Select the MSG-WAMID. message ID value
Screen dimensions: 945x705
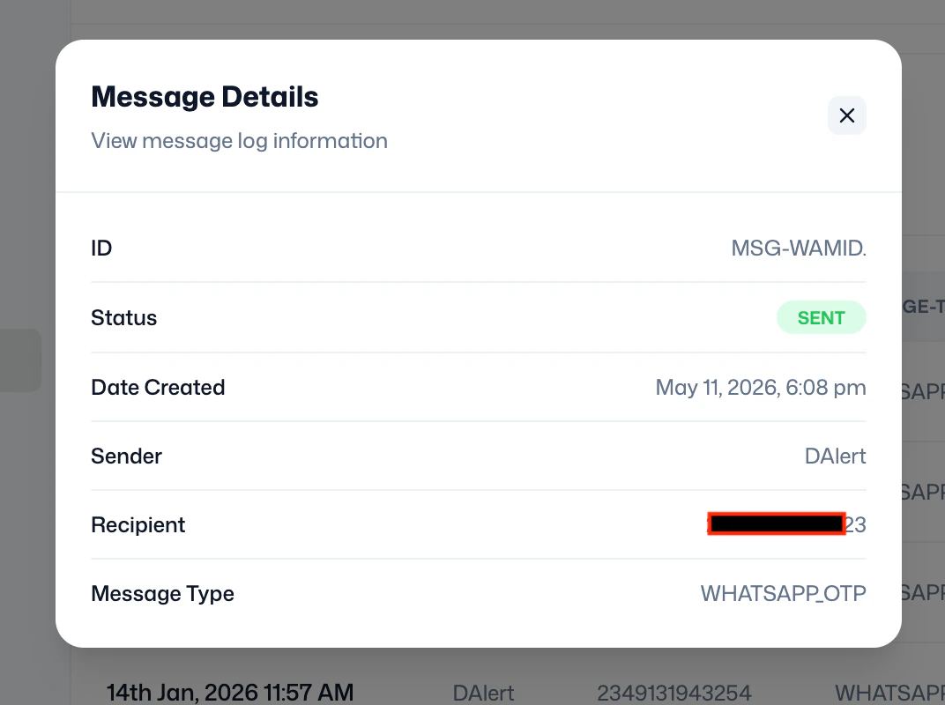coord(799,249)
